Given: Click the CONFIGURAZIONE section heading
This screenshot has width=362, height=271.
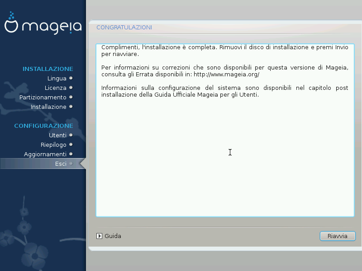Looking at the screenshot, I should [43, 126].
